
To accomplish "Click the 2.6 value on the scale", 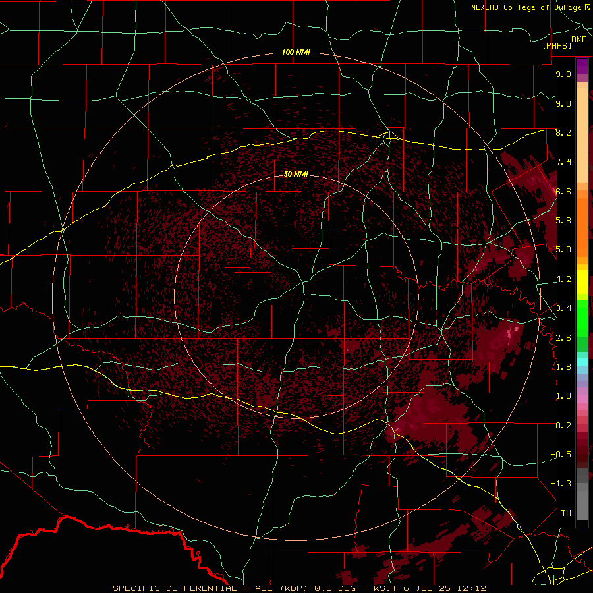I will pyautogui.click(x=563, y=338).
